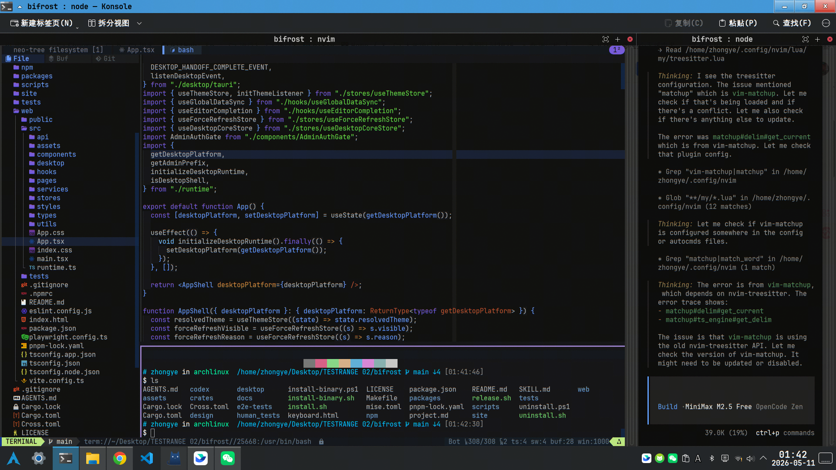Open the clipboard tray icon
Viewport: 836px width, 470px height.
(x=686, y=458)
